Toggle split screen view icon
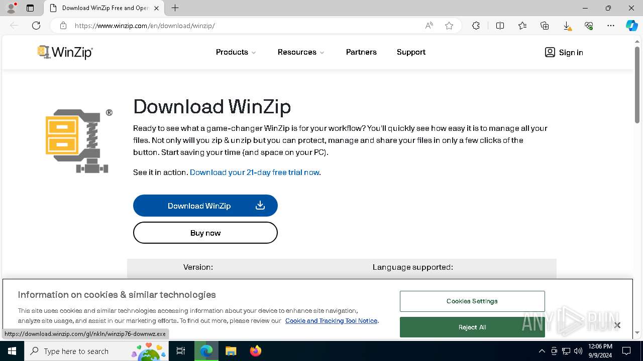 (500, 26)
